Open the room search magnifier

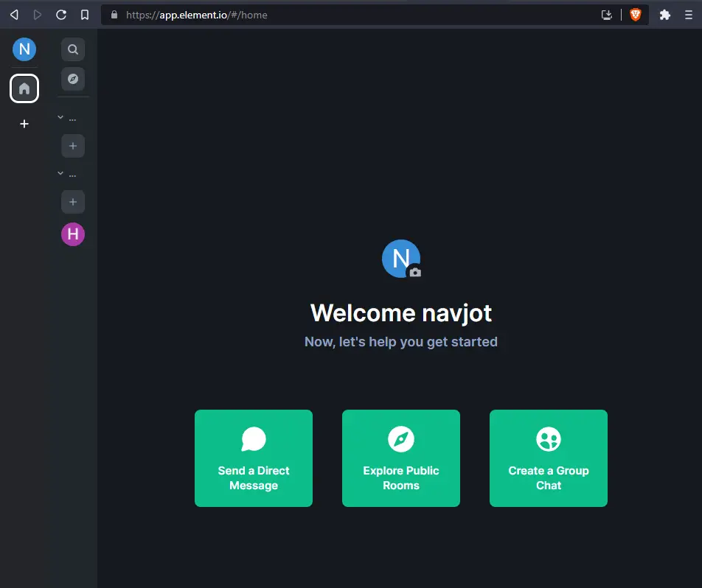tap(73, 49)
